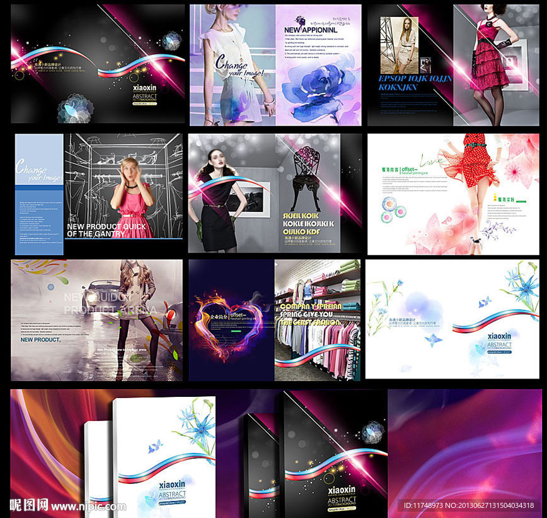Viewport: 547px width, 518px height.
Task: Click the blue star flower on the white spread
Action: click(525, 286)
